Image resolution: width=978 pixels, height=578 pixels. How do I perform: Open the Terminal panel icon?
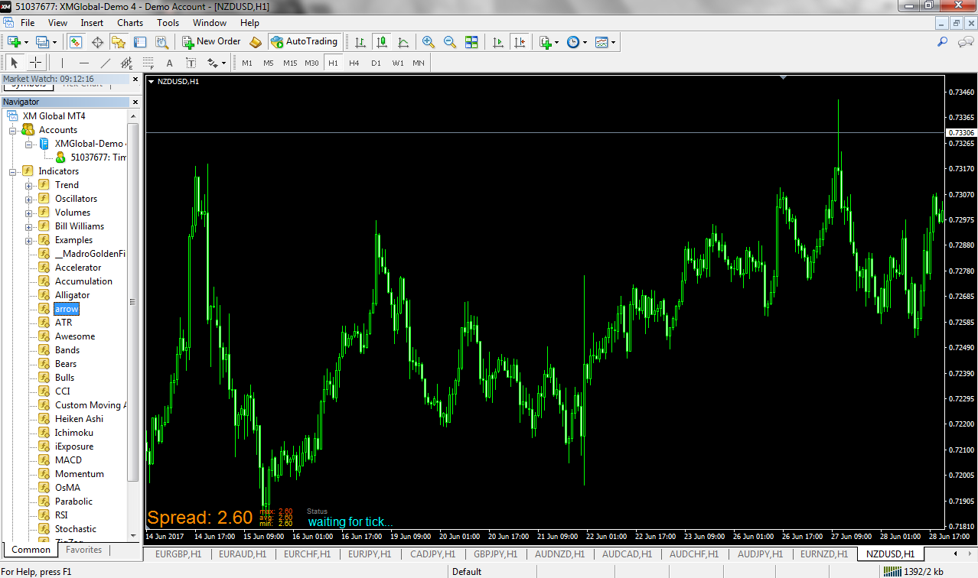coord(140,42)
